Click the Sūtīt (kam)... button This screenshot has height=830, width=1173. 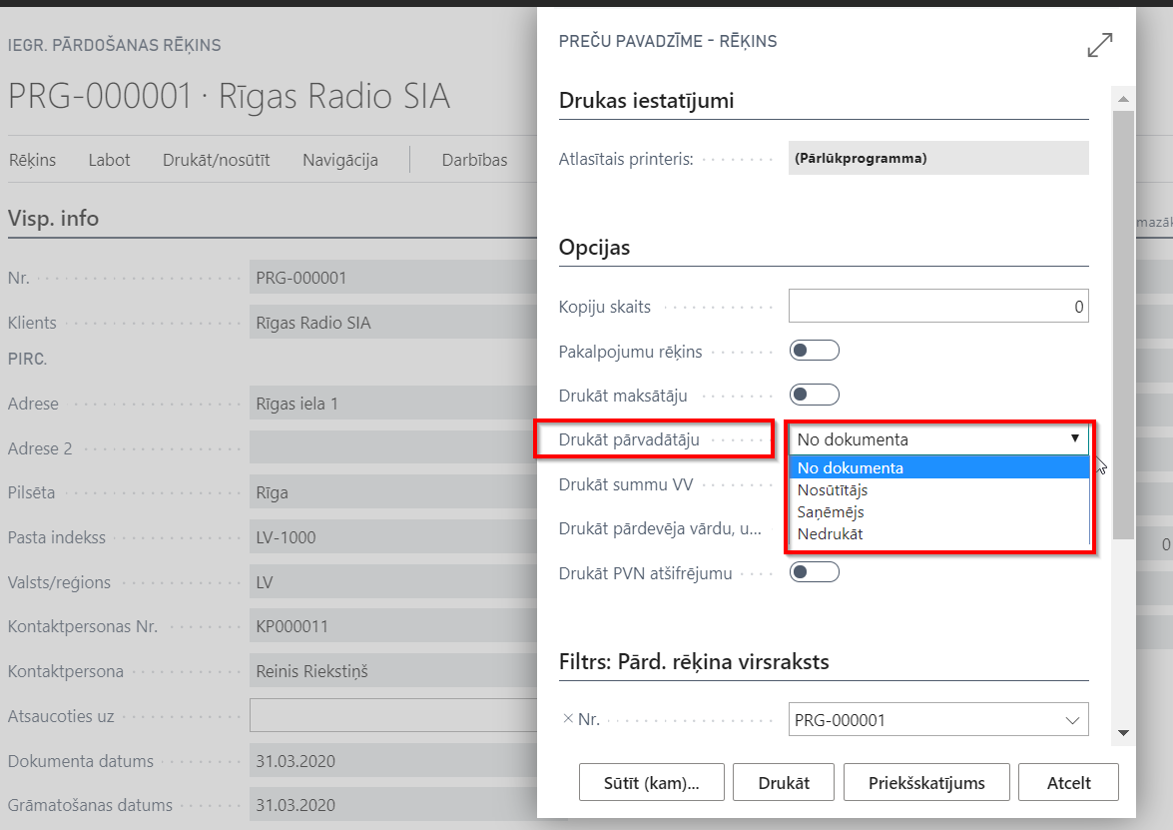click(x=652, y=782)
